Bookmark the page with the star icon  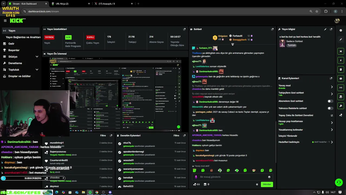pos(317,11)
